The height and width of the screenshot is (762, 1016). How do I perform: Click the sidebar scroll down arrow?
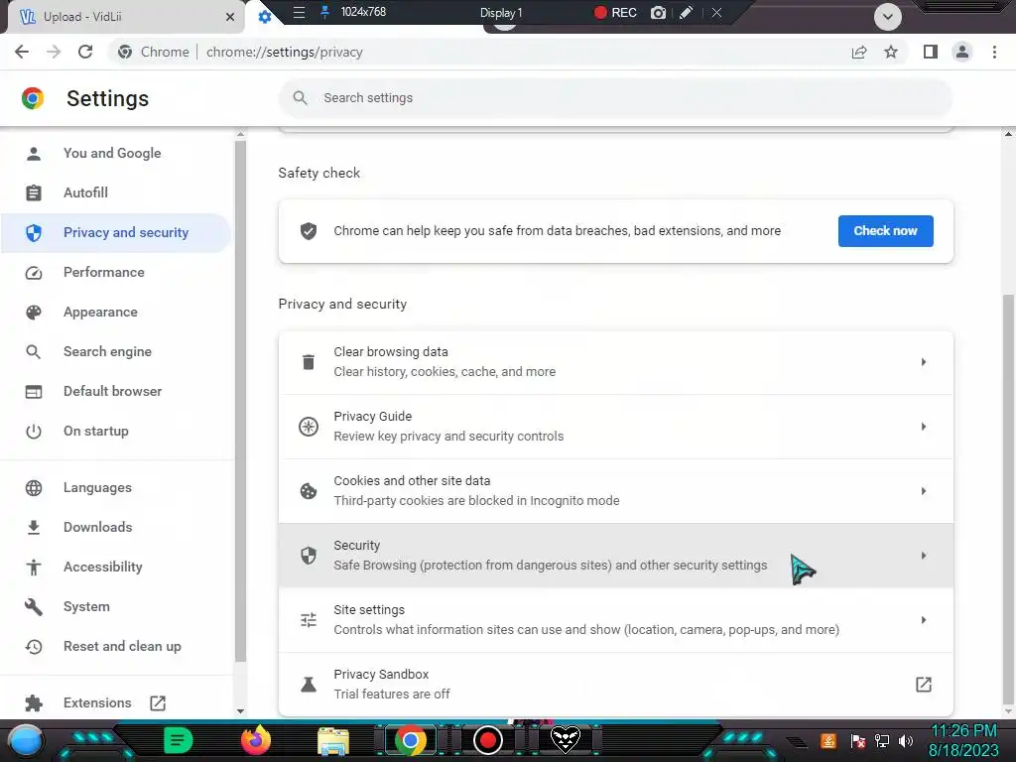[x=240, y=710]
